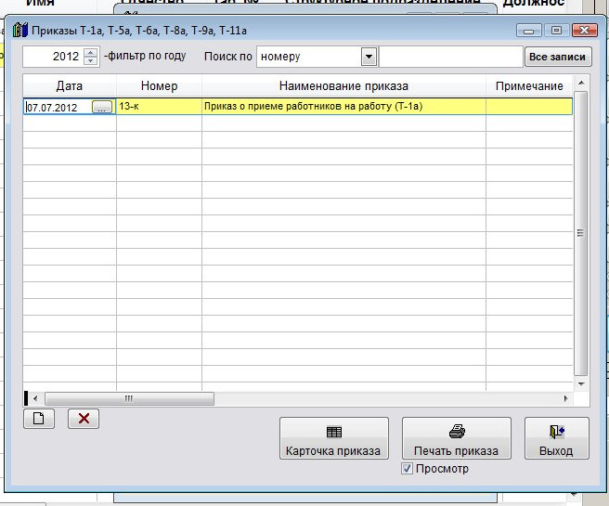Edit the 07.07.2012 date cell

point(58,107)
